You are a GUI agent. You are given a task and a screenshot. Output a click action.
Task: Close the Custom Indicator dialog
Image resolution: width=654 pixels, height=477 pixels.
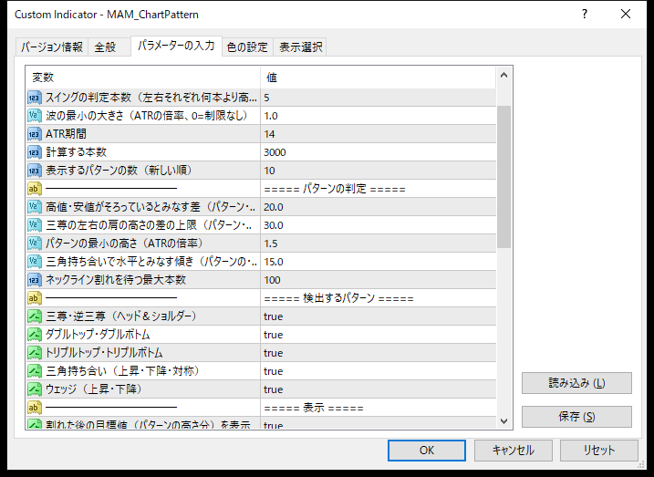point(626,15)
